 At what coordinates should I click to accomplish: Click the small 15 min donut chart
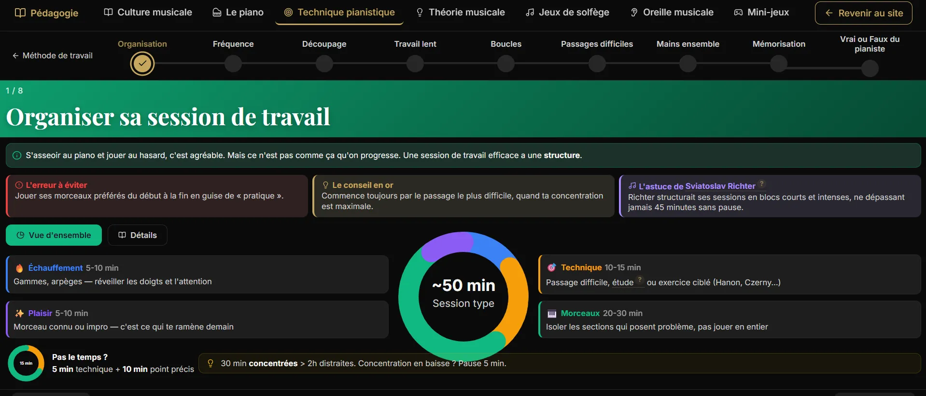pos(26,363)
